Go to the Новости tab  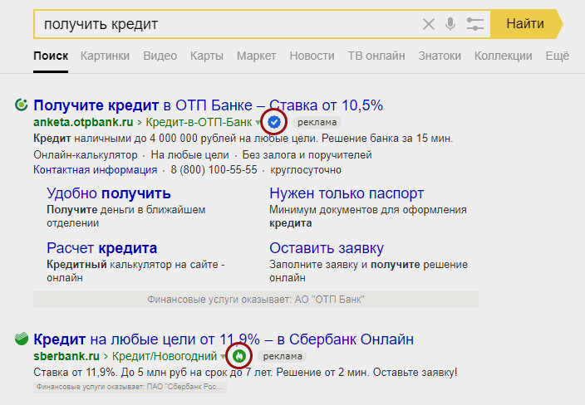coord(312,56)
